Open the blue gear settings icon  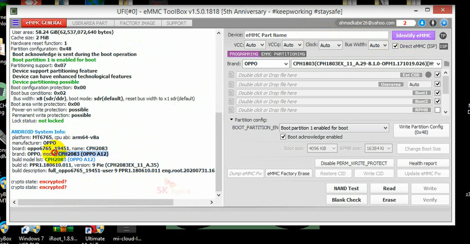(x=444, y=23)
